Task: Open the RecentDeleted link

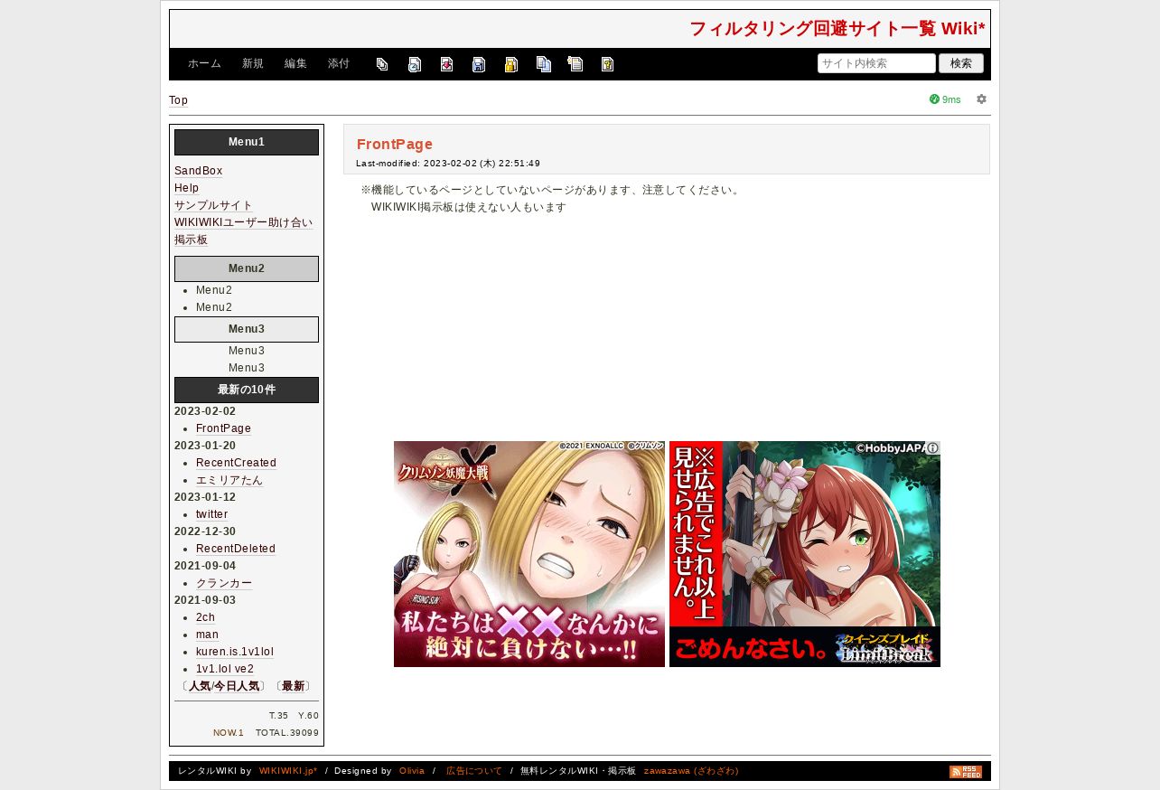Action: [x=236, y=549]
